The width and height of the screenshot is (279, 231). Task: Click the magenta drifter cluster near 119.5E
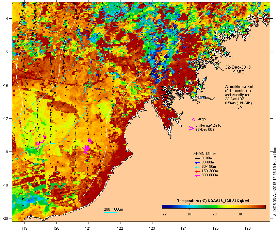41,142
